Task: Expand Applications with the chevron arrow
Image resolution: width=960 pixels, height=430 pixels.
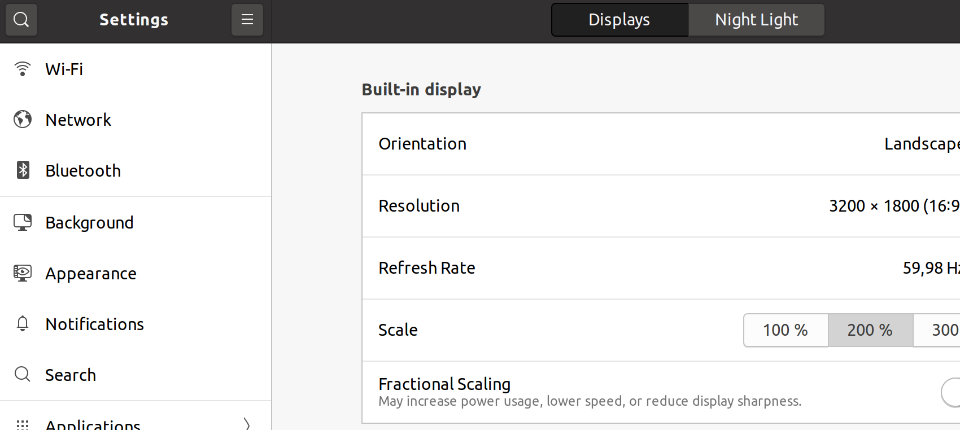Action: [x=247, y=424]
